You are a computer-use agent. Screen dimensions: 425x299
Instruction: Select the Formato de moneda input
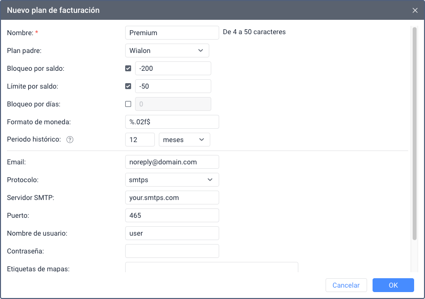pyautogui.click(x=172, y=122)
